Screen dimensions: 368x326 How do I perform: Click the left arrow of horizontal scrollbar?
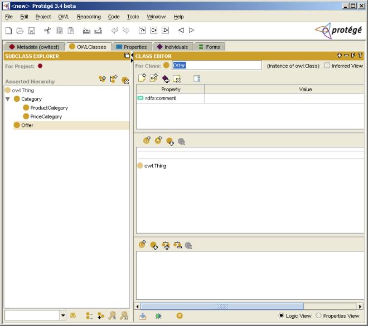click(x=138, y=306)
